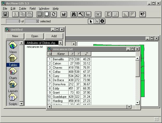The image size is (162, 123).
Task: Click the Select None toolbar icon
Action: 47,14
